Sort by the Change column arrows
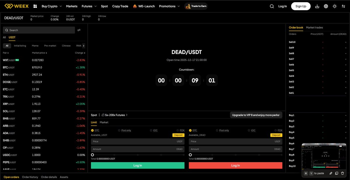Screen dimensions: 350x180 [x=85, y=53]
